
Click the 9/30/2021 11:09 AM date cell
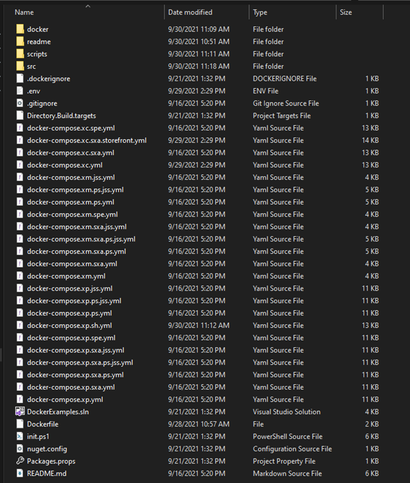pos(198,30)
